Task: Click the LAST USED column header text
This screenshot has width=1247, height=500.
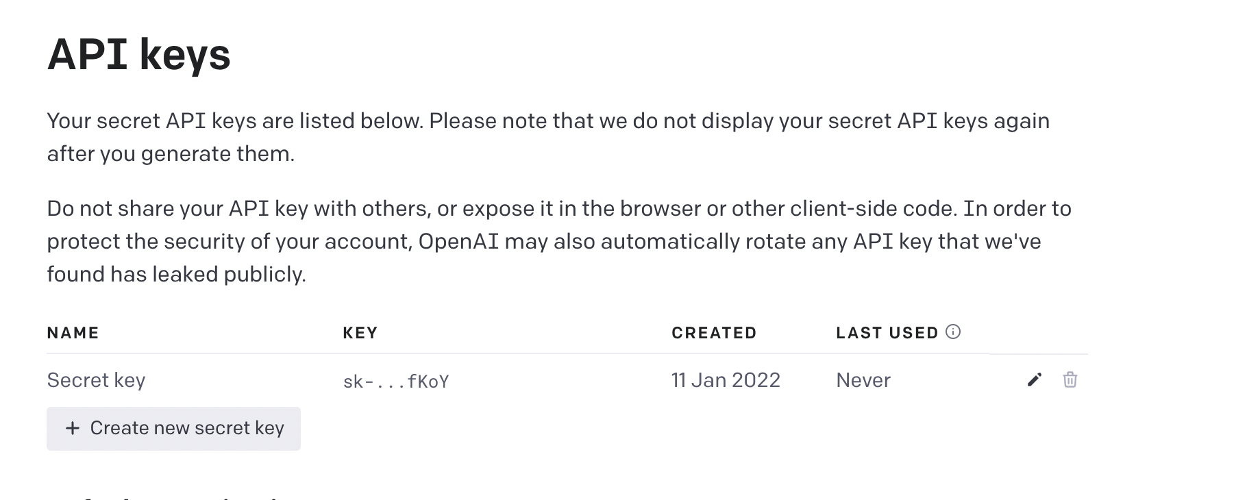Action: point(887,333)
